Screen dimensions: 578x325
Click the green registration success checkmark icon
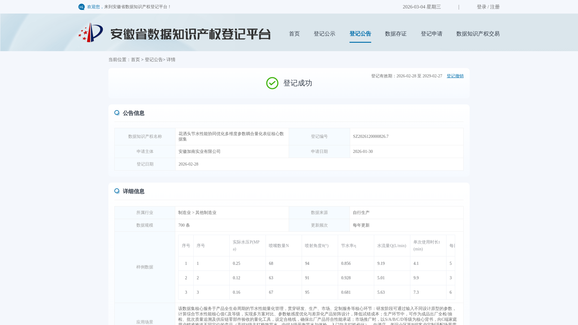(x=272, y=83)
